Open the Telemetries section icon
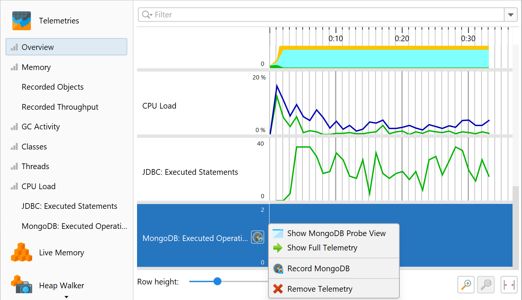The width and height of the screenshot is (522, 300). click(x=21, y=21)
